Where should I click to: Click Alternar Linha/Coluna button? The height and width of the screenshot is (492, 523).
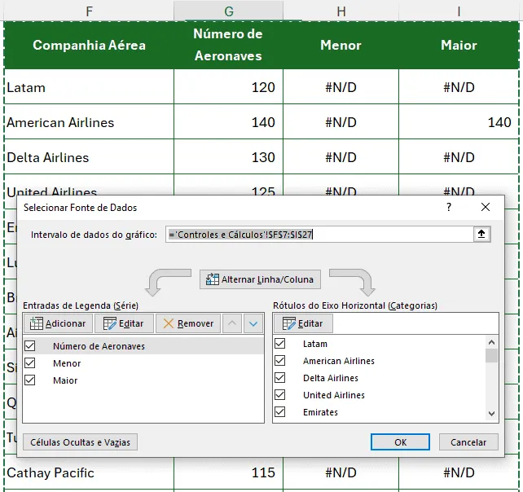[260, 279]
